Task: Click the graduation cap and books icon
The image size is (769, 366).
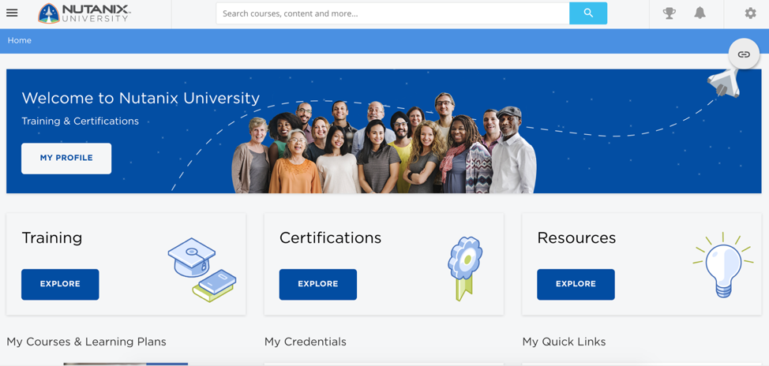Action: pyautogui.click(x=202, y=270)
